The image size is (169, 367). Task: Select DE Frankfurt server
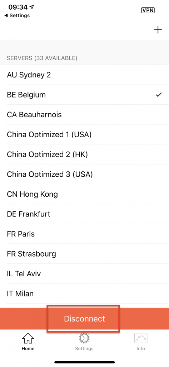[x=84, y=214]
